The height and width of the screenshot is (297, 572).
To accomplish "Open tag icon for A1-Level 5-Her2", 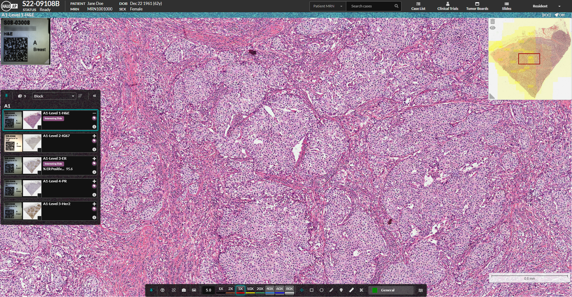I will 94,209.
